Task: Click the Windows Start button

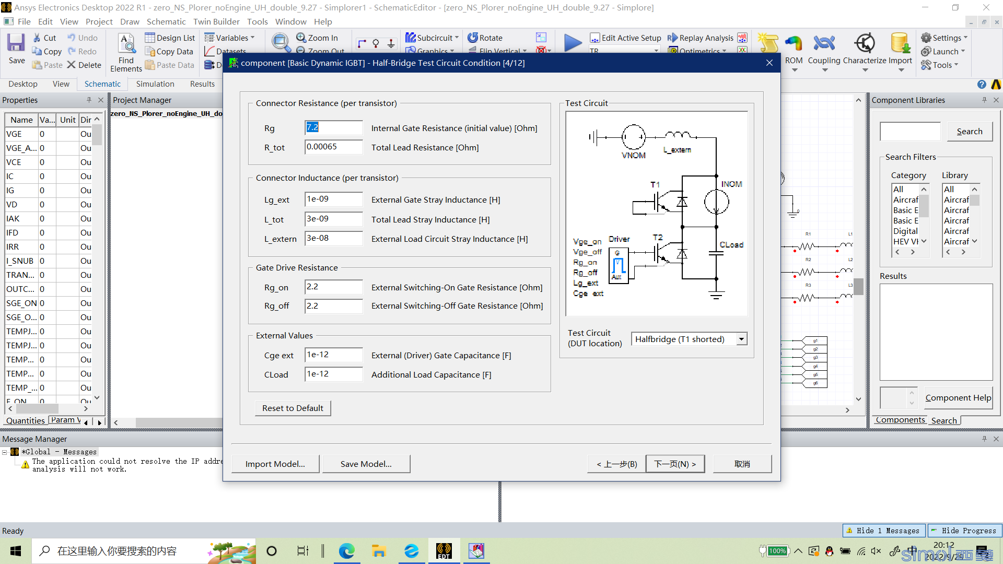Action: click(x=16, y=551)
